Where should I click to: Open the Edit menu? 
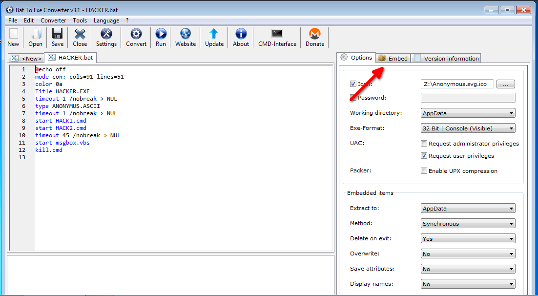[x=29, y=21]
